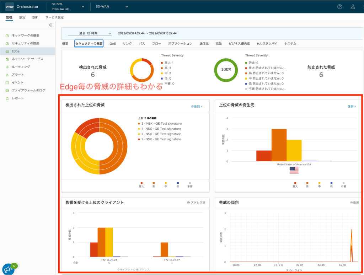Image resolution: width=364 pixels, height=275 pixels.
Task: Open the megaphone notifications icon
Action: tap(8, 270)
